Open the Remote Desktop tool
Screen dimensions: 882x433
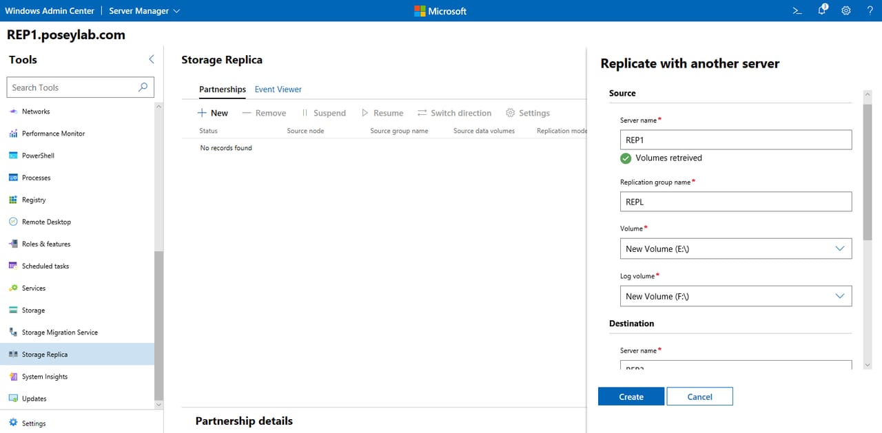[x=45, y=221]
